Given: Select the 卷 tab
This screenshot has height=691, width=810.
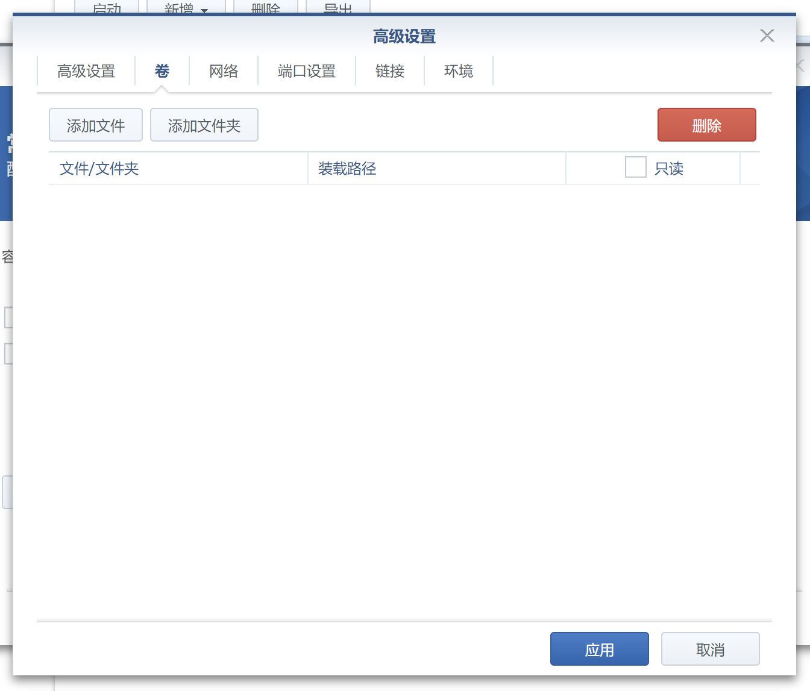Looking at the screenshot, I should click(162, 71).
